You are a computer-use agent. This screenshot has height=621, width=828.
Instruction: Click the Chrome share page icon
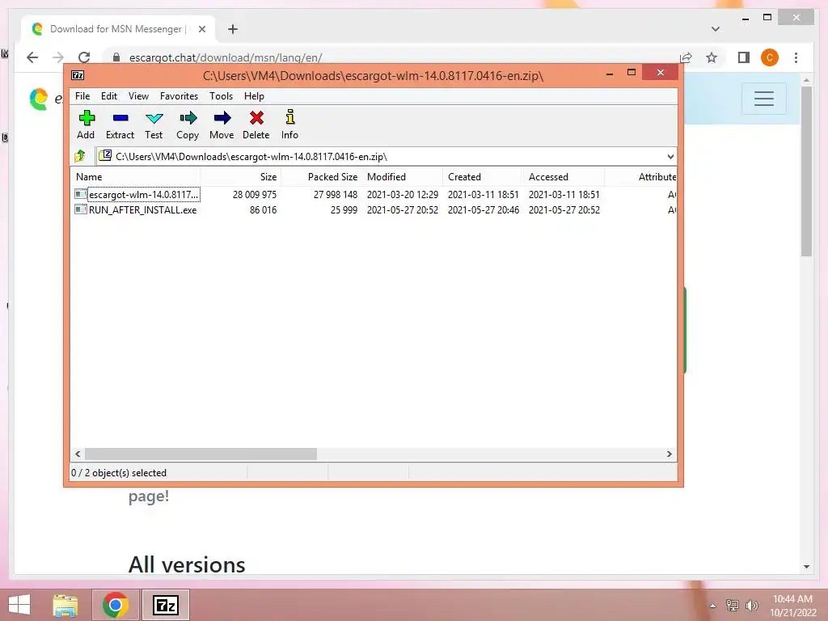point(686,57)
